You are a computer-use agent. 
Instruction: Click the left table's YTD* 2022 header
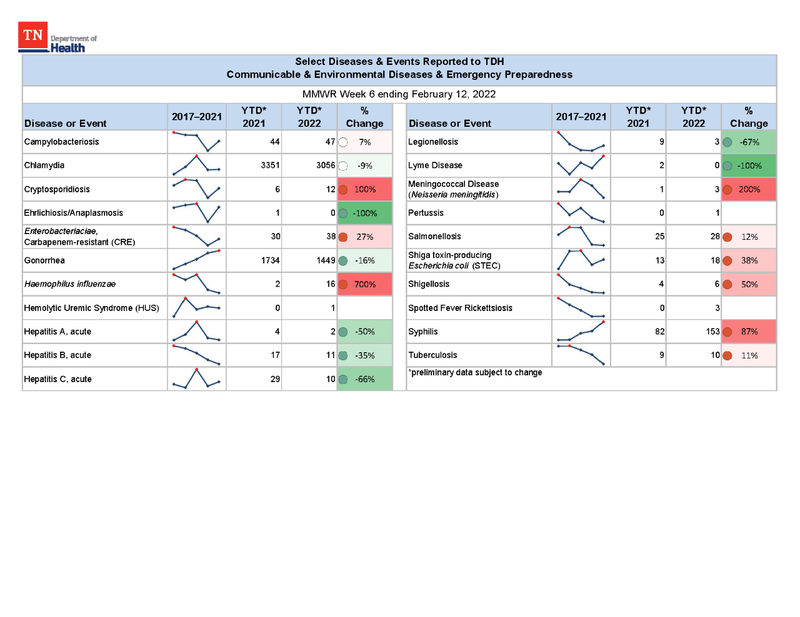click(309, 117)
